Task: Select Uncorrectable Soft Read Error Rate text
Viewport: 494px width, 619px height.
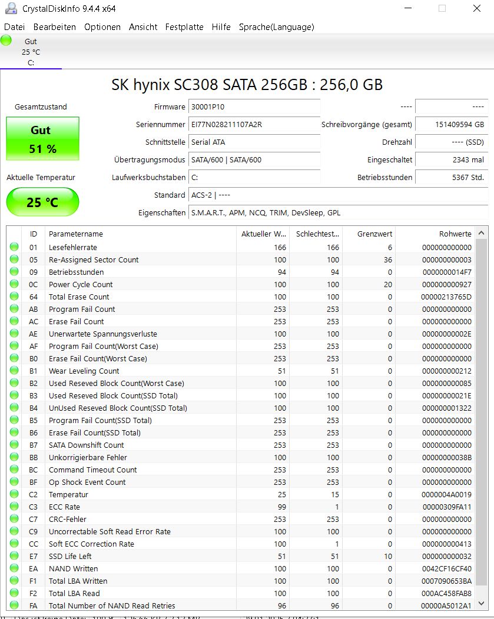Action: pyautogui.click(x=110, y=532)
